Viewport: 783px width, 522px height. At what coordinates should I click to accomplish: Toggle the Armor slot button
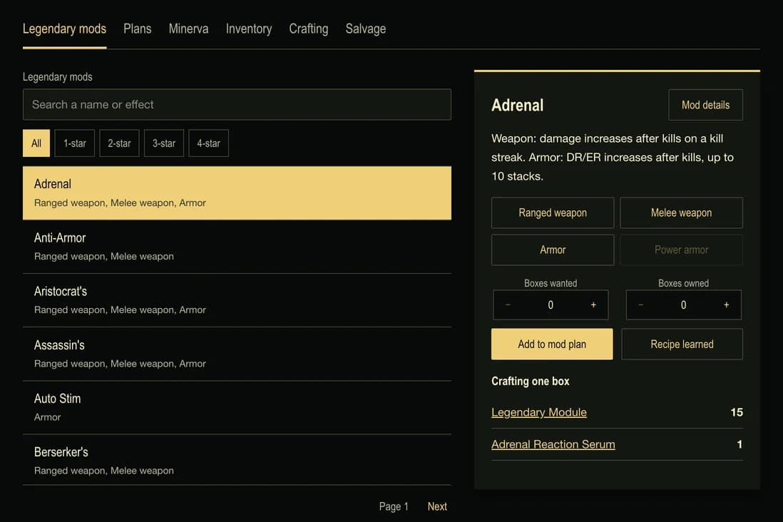(552, 250)
